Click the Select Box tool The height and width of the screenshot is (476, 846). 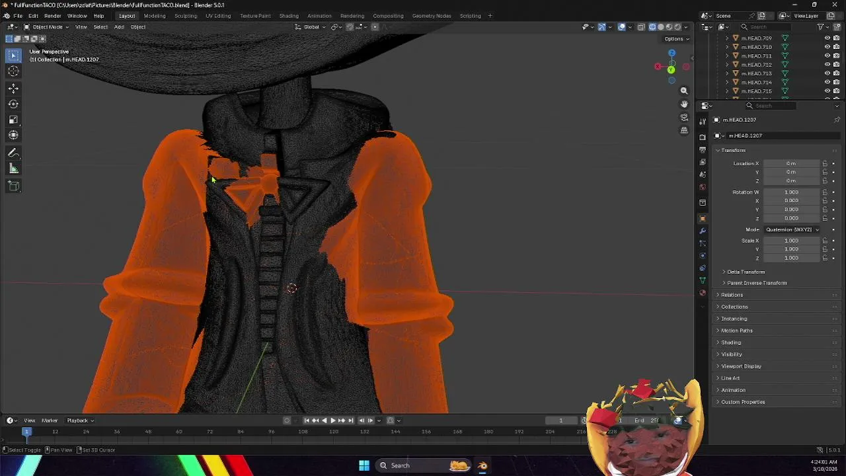13,56
